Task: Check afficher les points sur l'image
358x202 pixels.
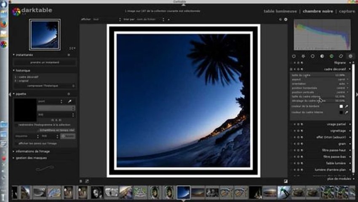Action: 16,144
